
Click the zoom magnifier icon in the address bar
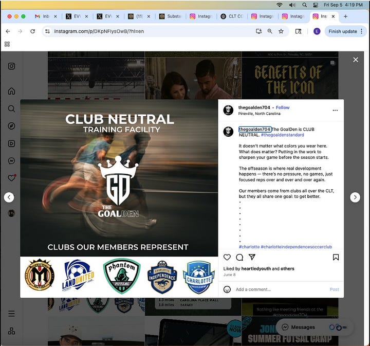click(x=270, y=31)
